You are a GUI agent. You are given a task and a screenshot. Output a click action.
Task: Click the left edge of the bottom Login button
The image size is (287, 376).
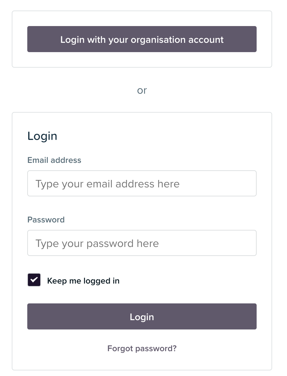click(x=30, y=316)
